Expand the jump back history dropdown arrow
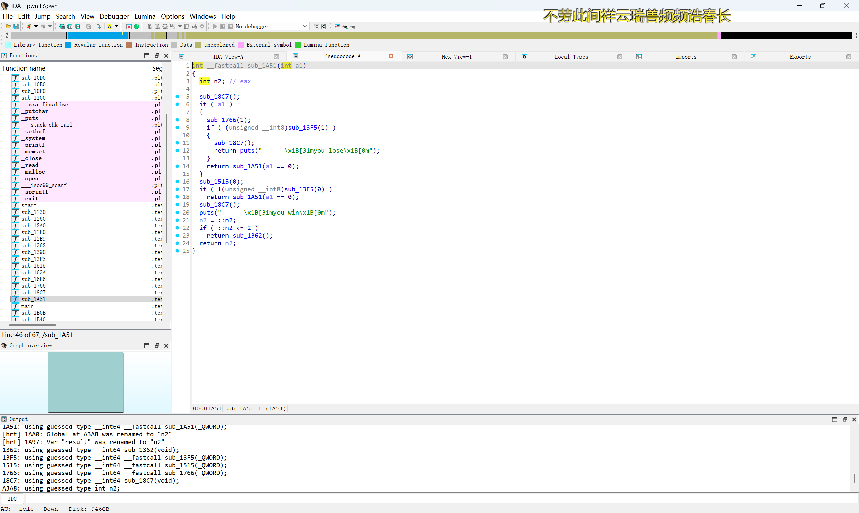This screenshot has height=513, width=859. point(36,26)
